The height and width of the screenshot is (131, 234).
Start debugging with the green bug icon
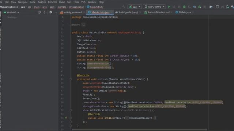pyautogui.click(x=184, y=7)
